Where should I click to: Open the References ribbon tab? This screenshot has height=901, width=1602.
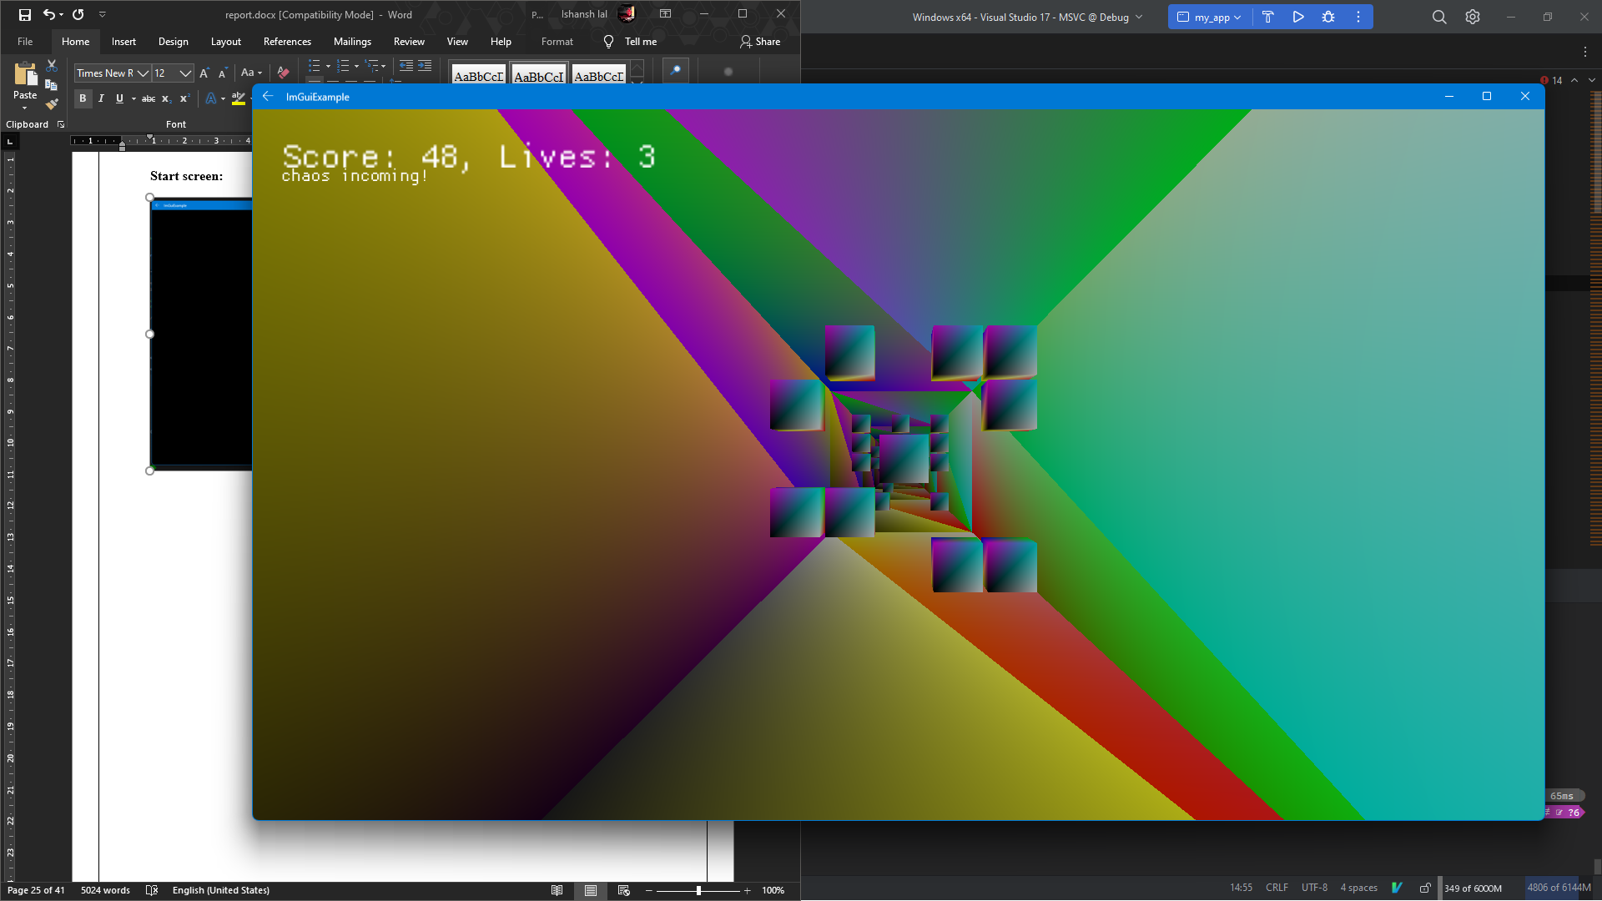click(287, 42)
